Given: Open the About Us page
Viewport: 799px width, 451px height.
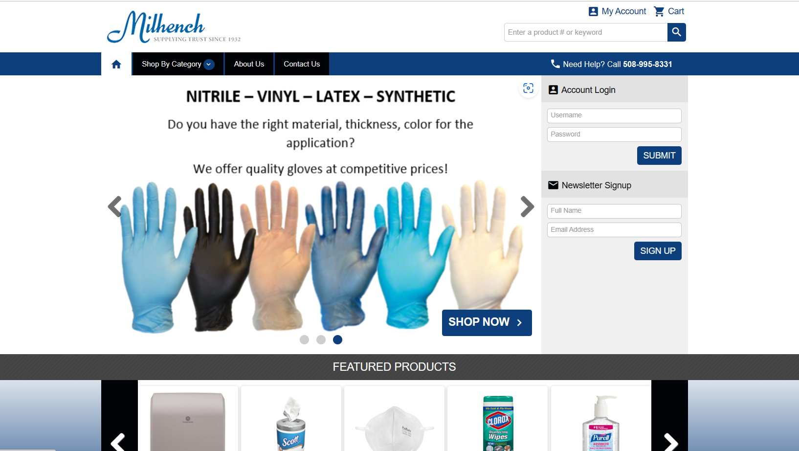Looking at the screenshot, I should coord(249,64).
